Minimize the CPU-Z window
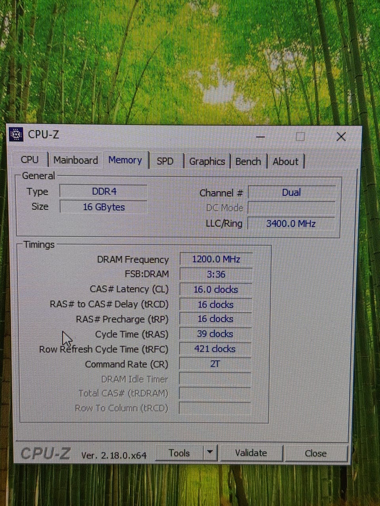 [x=260, y=137]
